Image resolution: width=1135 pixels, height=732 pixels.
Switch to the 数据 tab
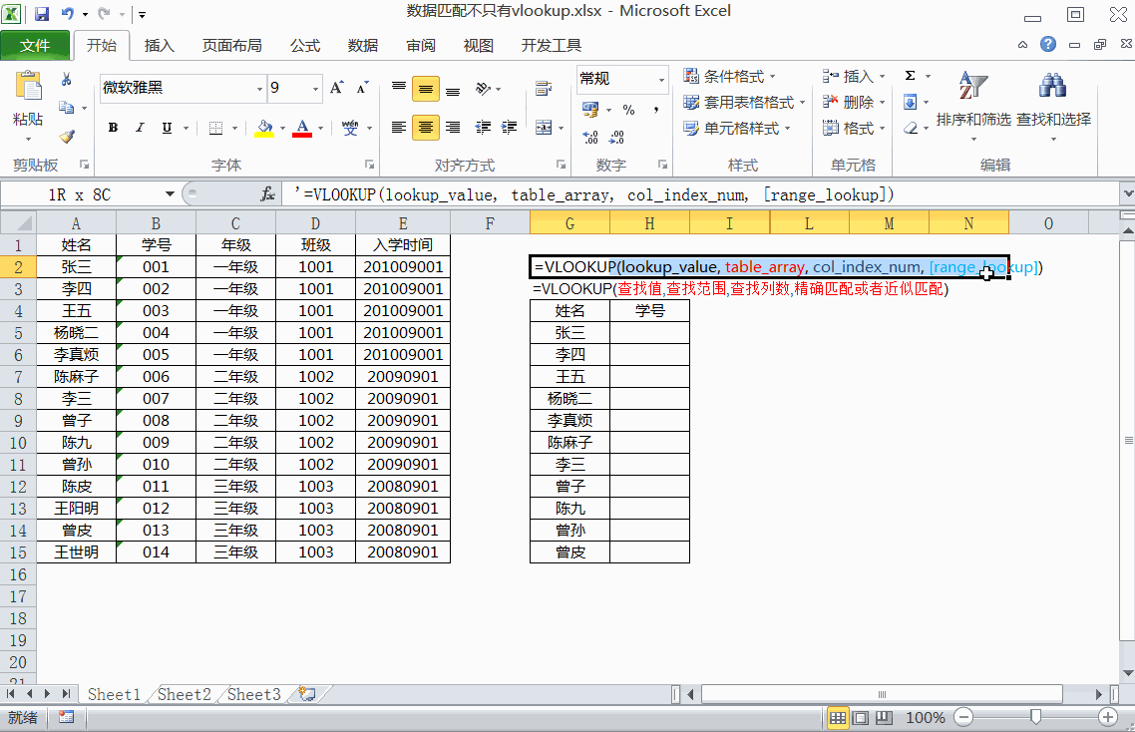tap(363, 45)
